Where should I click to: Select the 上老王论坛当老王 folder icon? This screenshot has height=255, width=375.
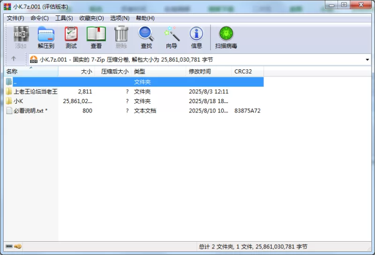(x=9, y=91)
